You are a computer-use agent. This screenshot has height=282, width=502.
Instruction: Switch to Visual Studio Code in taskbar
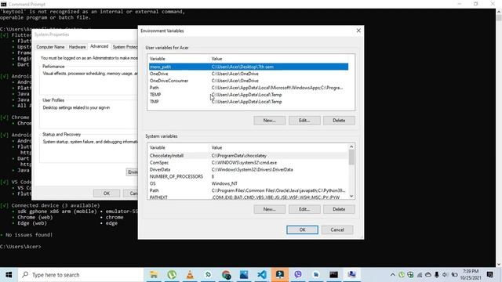262,275
